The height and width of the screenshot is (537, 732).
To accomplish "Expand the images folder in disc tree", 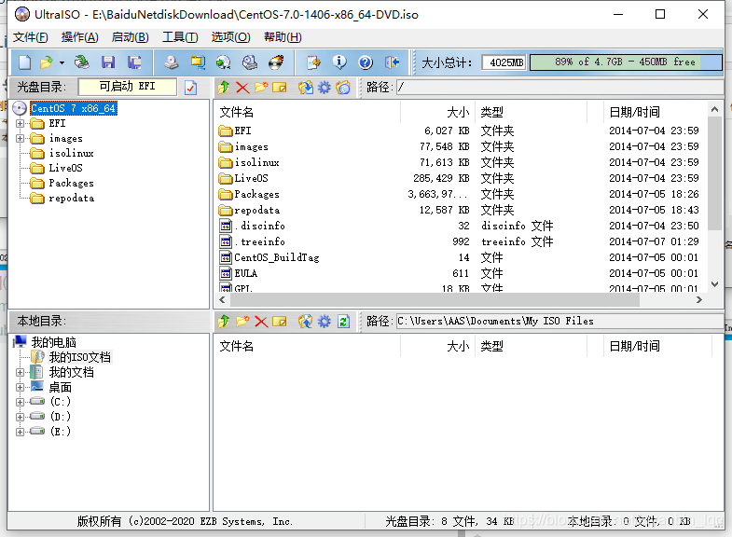I will (21, 139).
